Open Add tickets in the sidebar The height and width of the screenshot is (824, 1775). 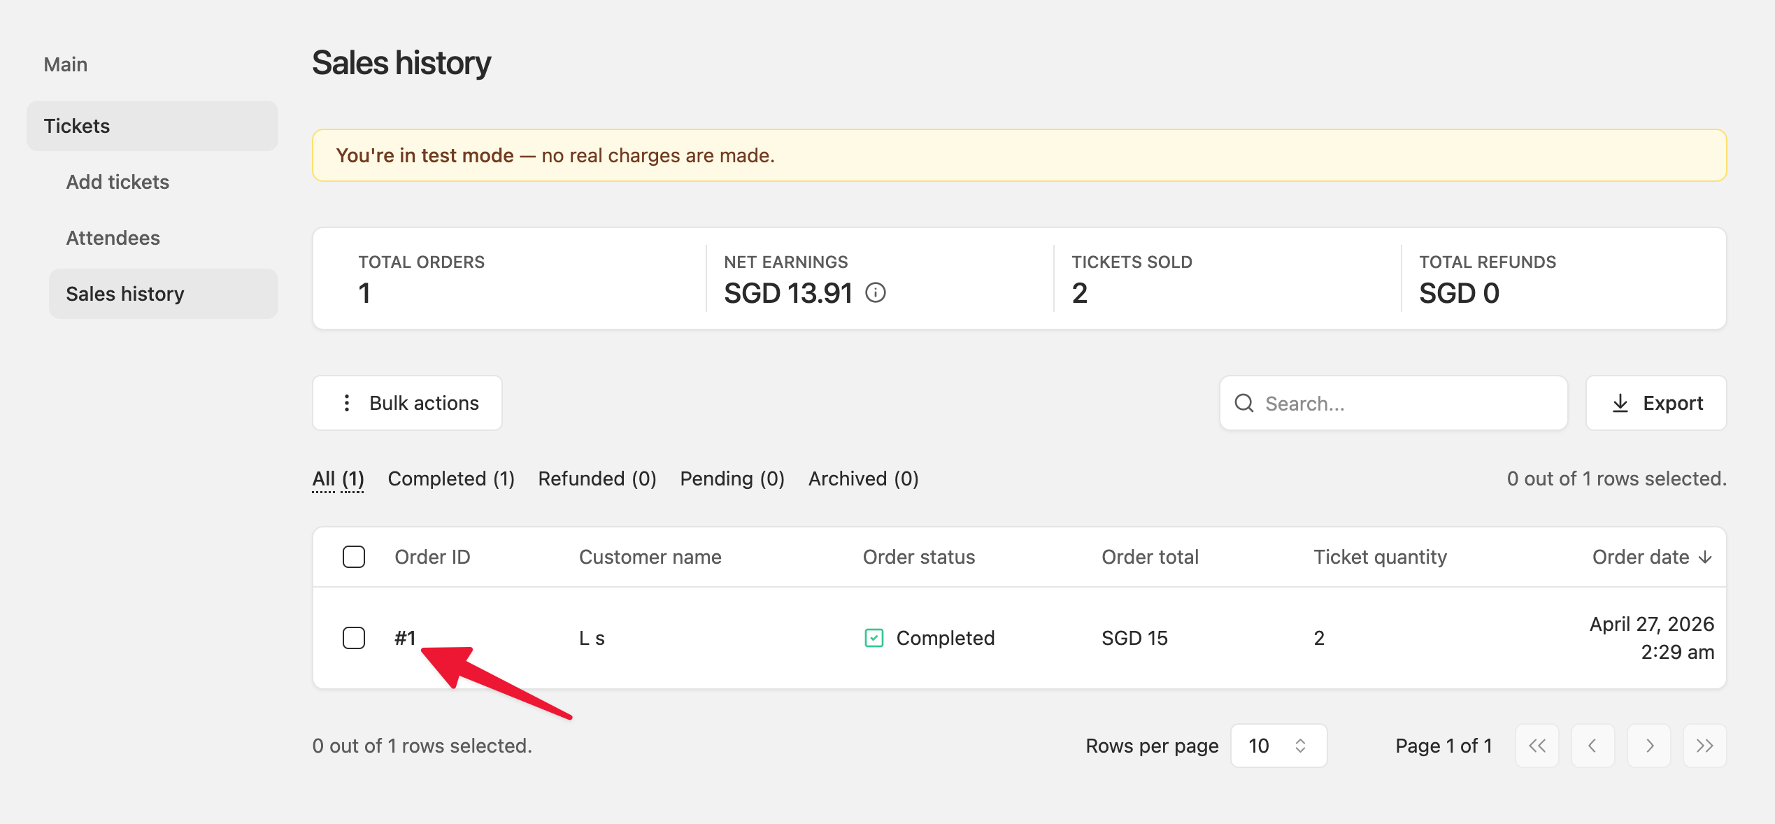117,182
